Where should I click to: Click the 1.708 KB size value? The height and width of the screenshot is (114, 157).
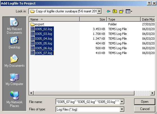tap(99, 34)
